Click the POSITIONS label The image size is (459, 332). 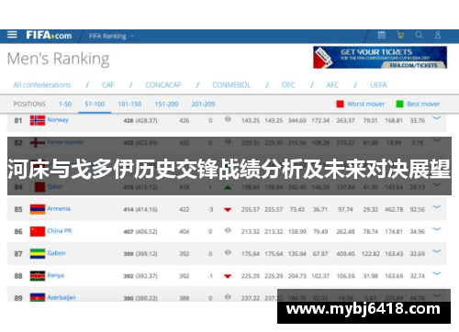pos(29,104)
